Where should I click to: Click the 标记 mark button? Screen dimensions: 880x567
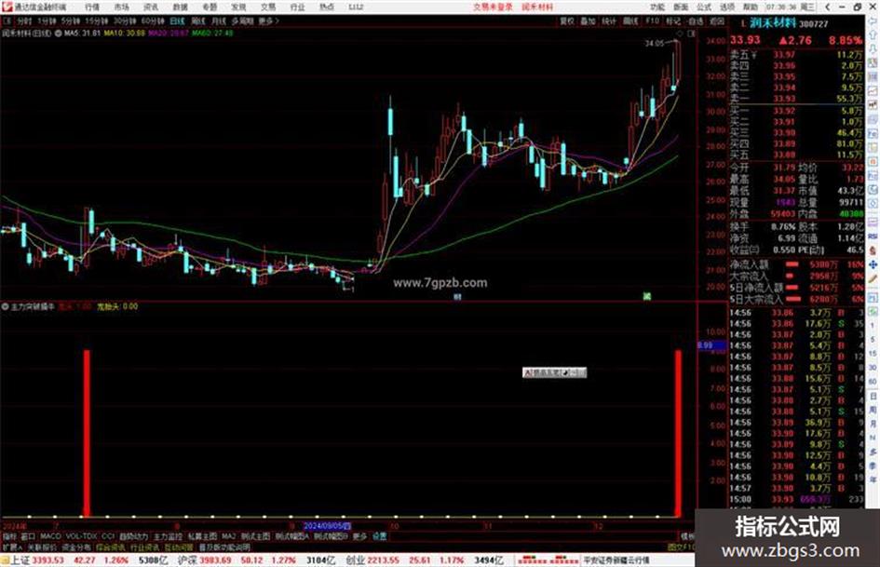click(673, 20)
